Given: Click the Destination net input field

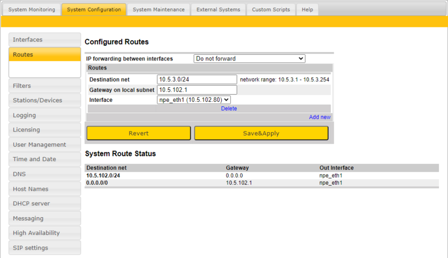Looking at the screenshot, I should [197, 79].
